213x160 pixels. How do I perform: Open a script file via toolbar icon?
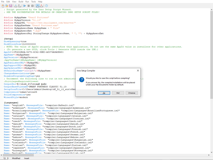click(6, 6)
